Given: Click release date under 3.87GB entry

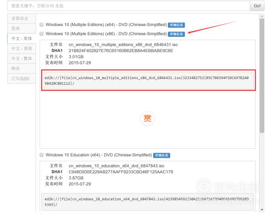Looking at the screenshot, I should [x=80, y=184].
